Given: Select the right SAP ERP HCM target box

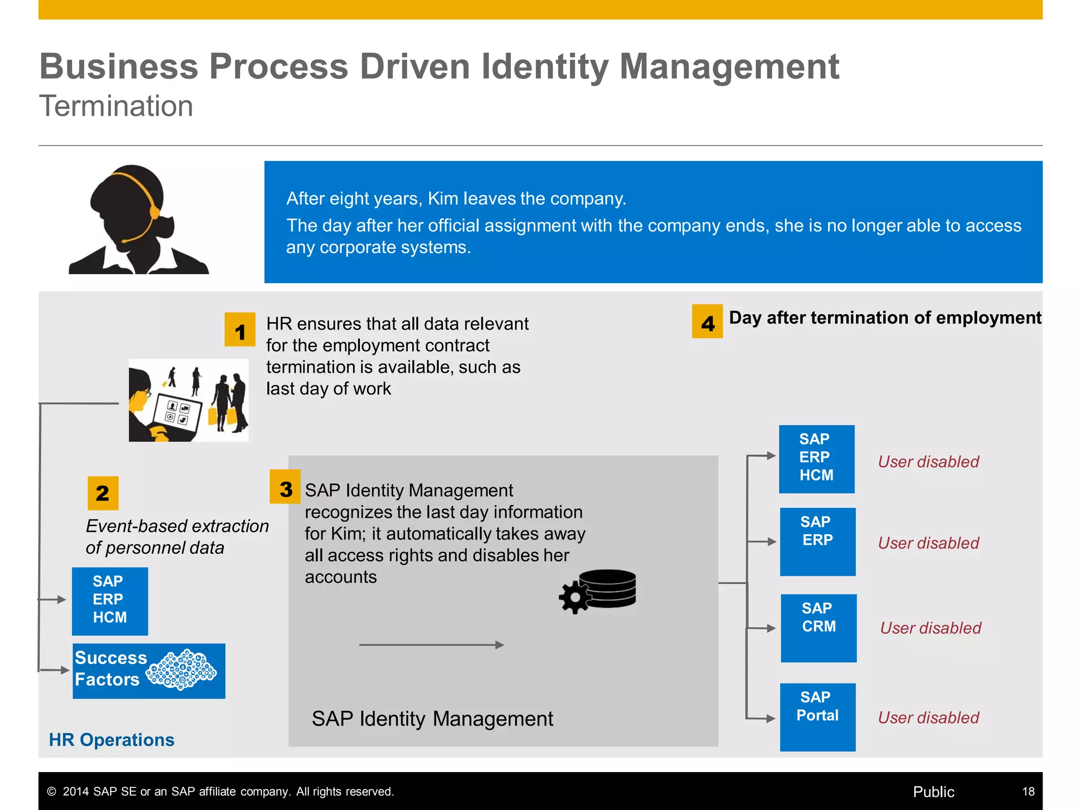Looking at the screenshot, I should tap(817, 459).
